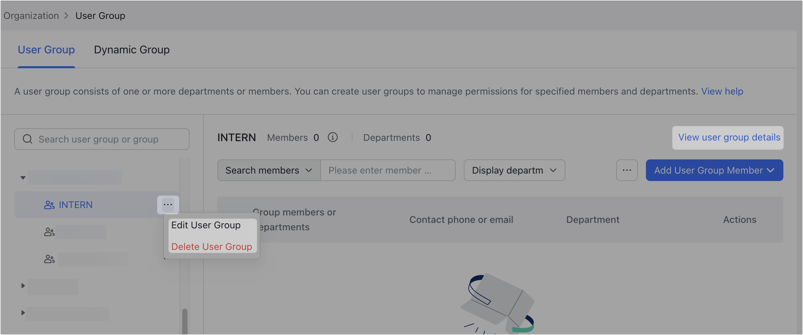Image resolution: width=803 pixels, height=335 pixels.
Task: Click the group icon directly below INTERN
Action: click(x=50, y=232)
